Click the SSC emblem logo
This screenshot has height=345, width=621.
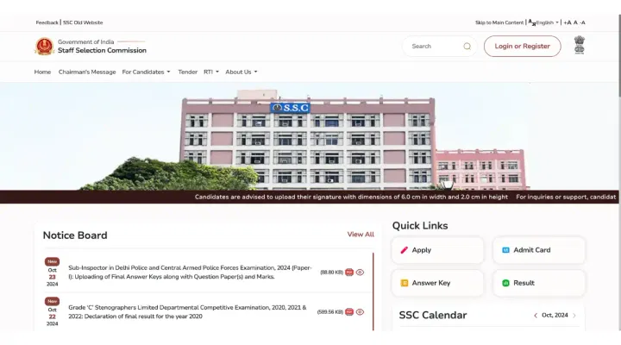(x=44, y=47)
